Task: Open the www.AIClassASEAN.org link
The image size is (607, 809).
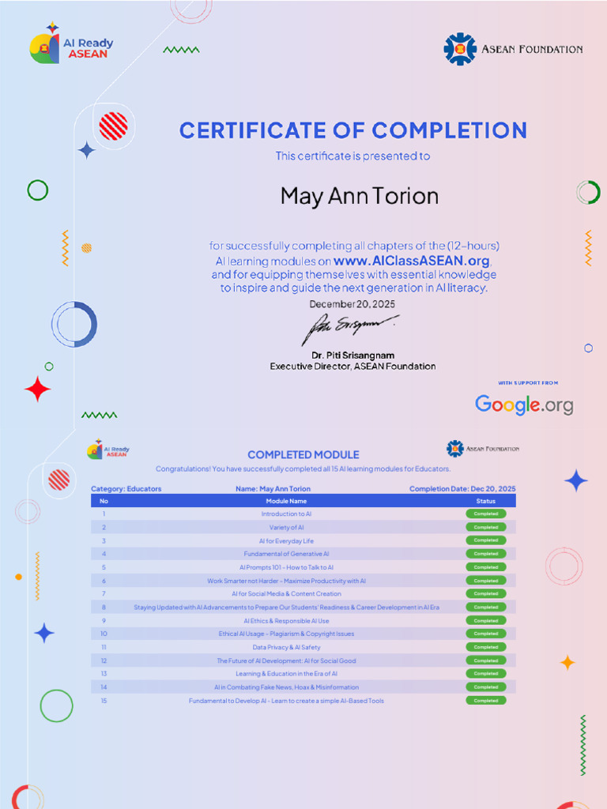Action: [x=412, y=261]
